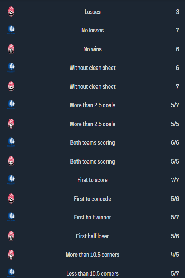Click red crest next to First to concede

[11, 199]
